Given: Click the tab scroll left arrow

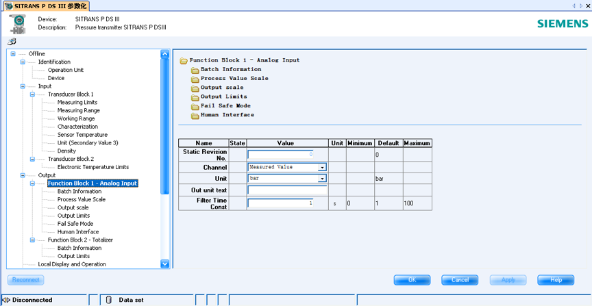Looking at the screenshot, I should click(574, 5).
